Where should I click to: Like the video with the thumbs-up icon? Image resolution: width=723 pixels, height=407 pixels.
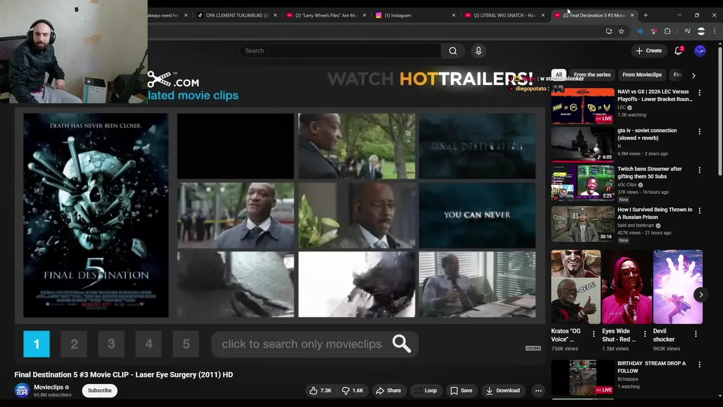[320, 391]
